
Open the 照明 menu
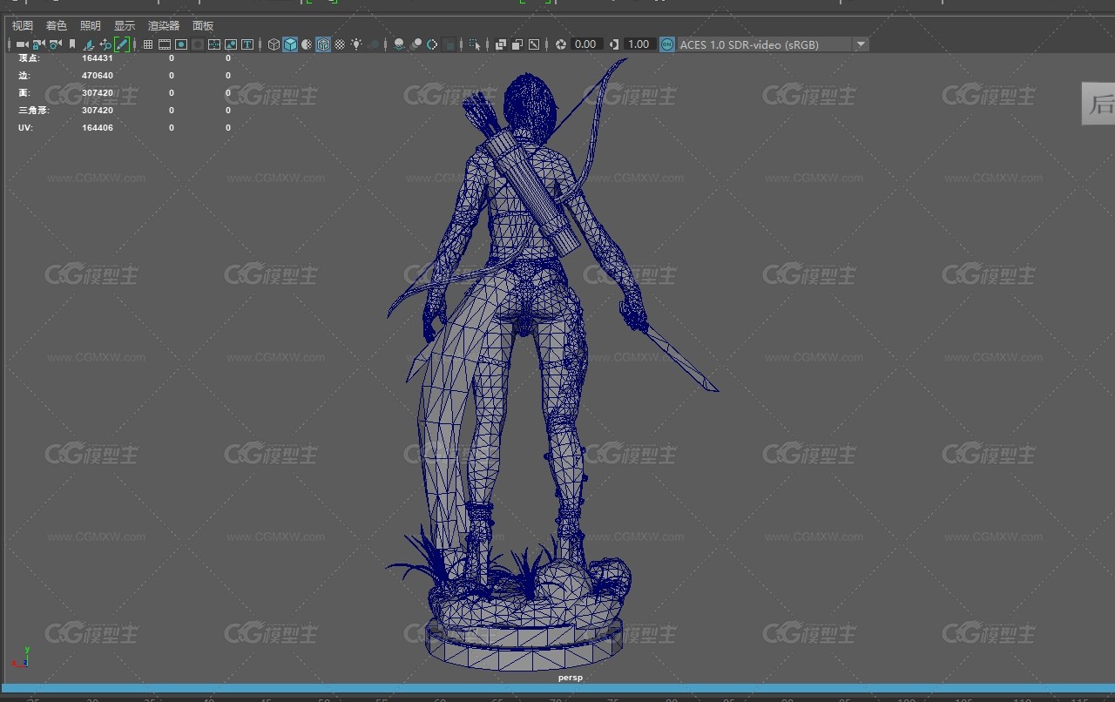click(91, 26)
